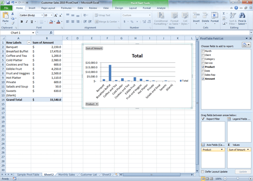Check the Month field checkbox
This screenshot has height=181, width=253.
click(x=203, y=51)
